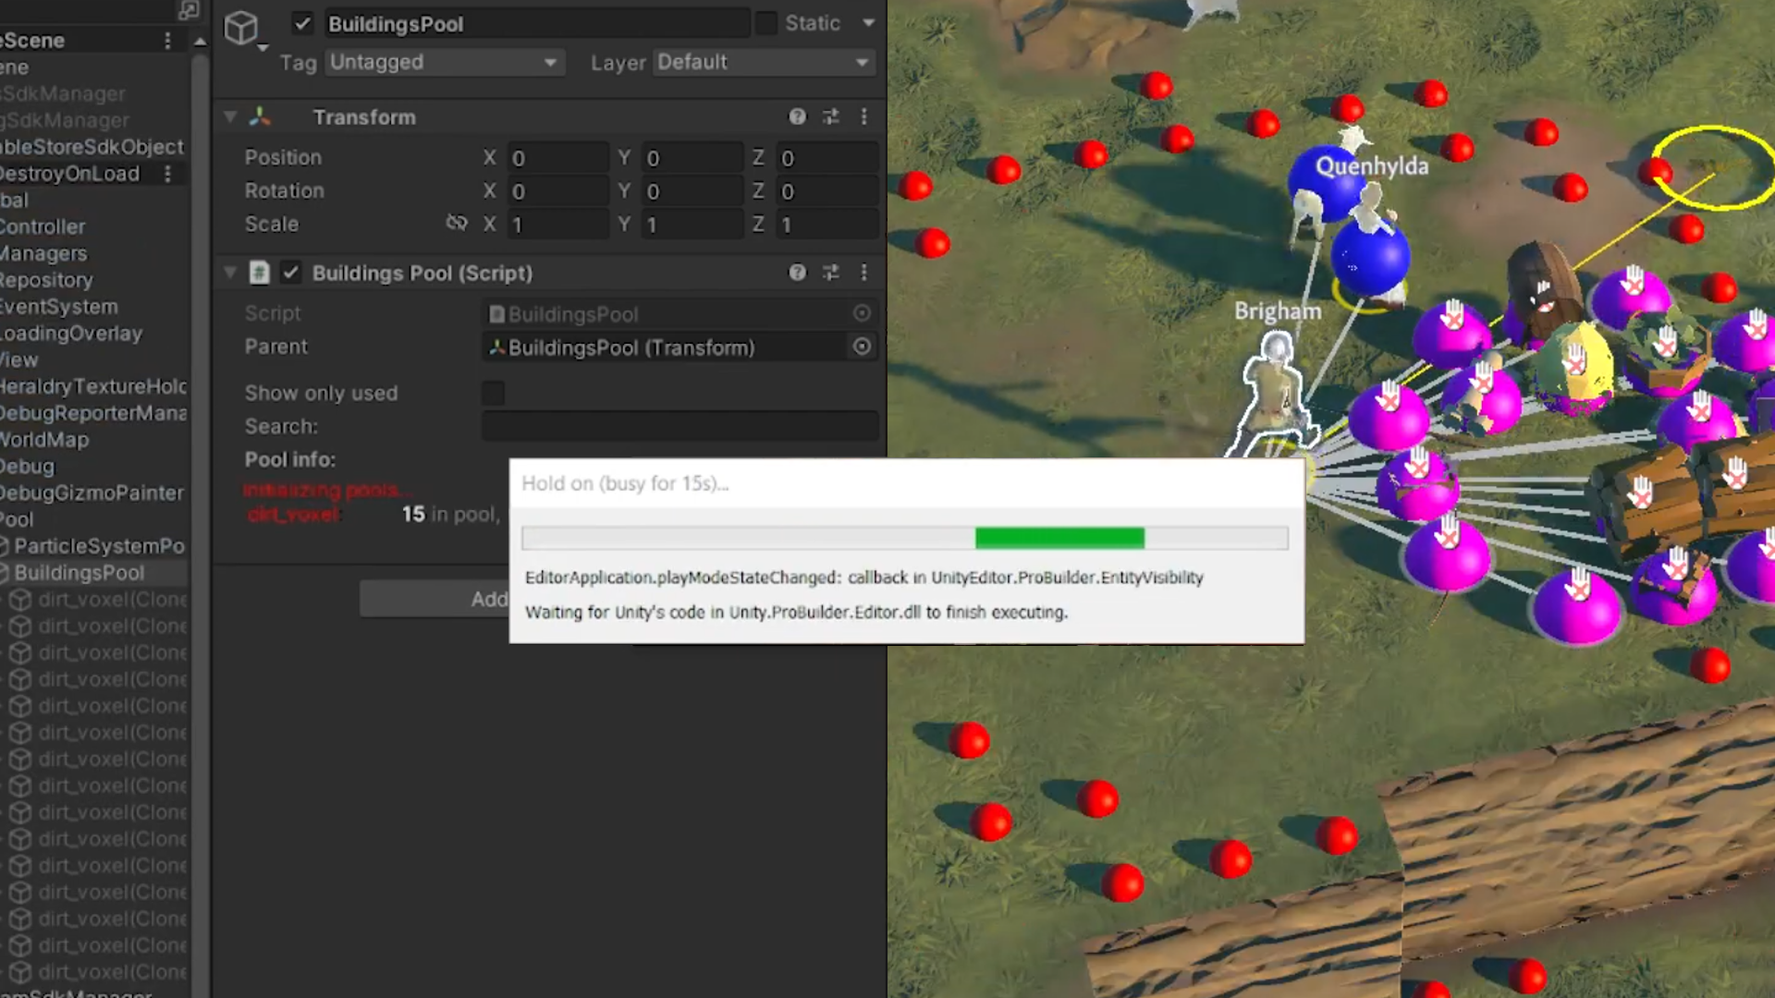Open DestroyOnLoad scene options dots
This screenshot has width=1775, height=998.
[x=167, y=174]
